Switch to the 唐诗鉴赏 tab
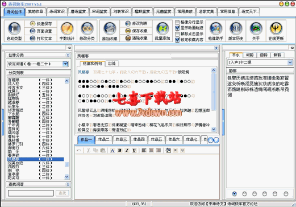 click(x=78, y=11)
